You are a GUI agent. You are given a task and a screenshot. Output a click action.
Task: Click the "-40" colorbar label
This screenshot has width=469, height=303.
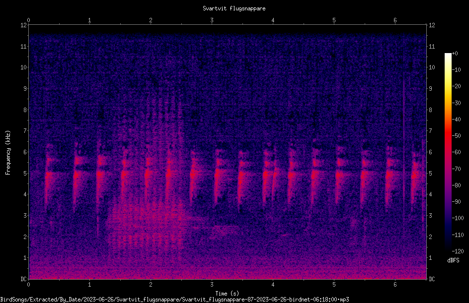pyautogui.click(x=456, y=120)
